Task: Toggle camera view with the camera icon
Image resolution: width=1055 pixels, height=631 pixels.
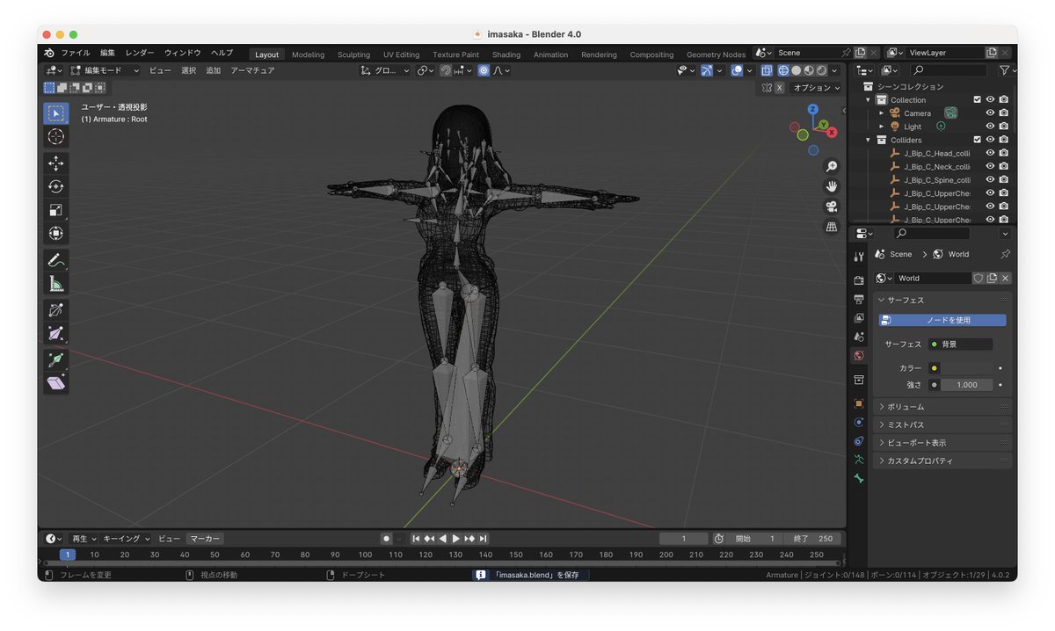Action: [831, 207]
